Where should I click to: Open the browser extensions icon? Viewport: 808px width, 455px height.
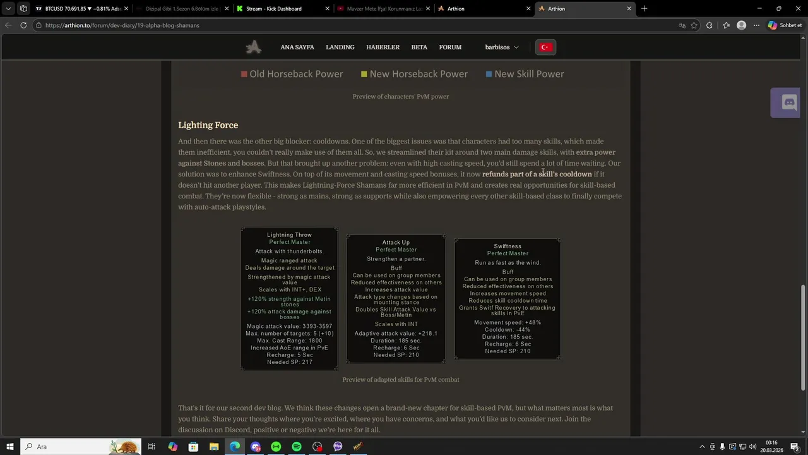click(x=710, y=25)
